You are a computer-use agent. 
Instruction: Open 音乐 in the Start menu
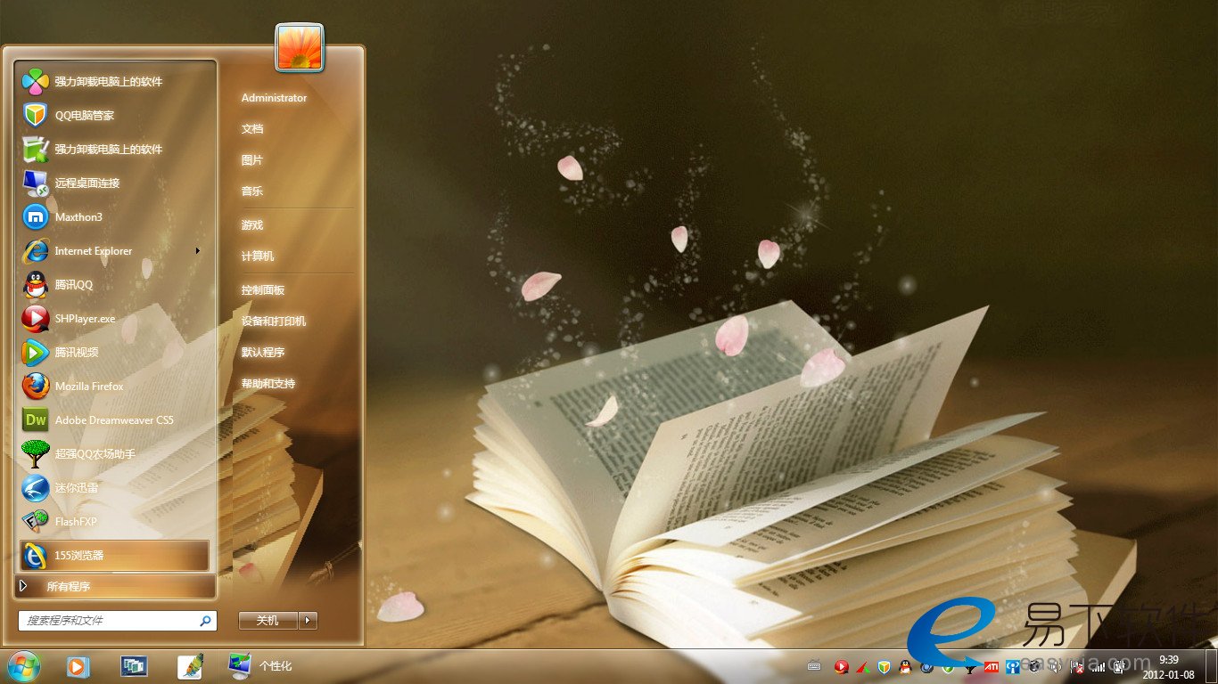tap(252, 191)
